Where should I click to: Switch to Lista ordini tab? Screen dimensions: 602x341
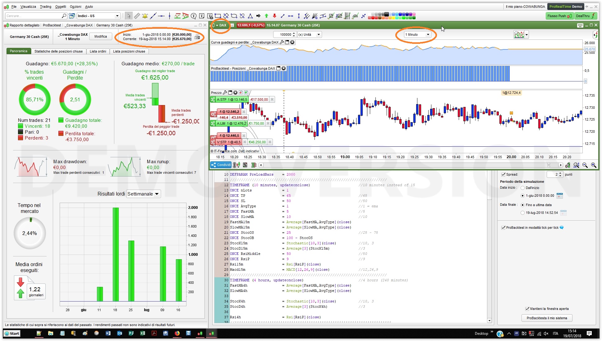point(98,51)
